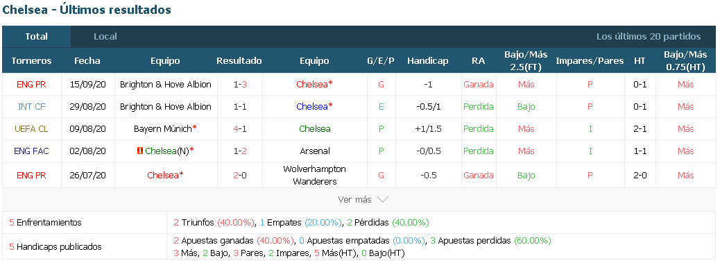The height and width of the screenshot is (263, 720).
Task: Click the Impares/Pares column header
Action: (590, 60)
